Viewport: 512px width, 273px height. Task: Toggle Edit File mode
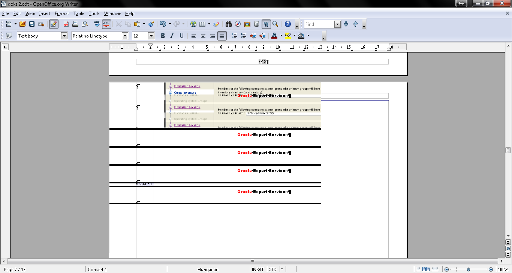coord(54,24)
